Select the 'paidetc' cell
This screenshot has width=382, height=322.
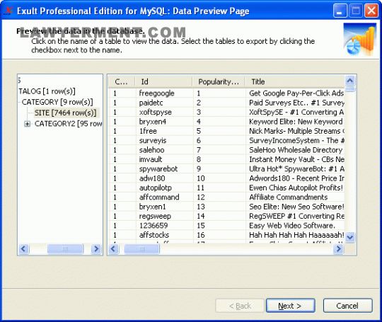(151, 103)
